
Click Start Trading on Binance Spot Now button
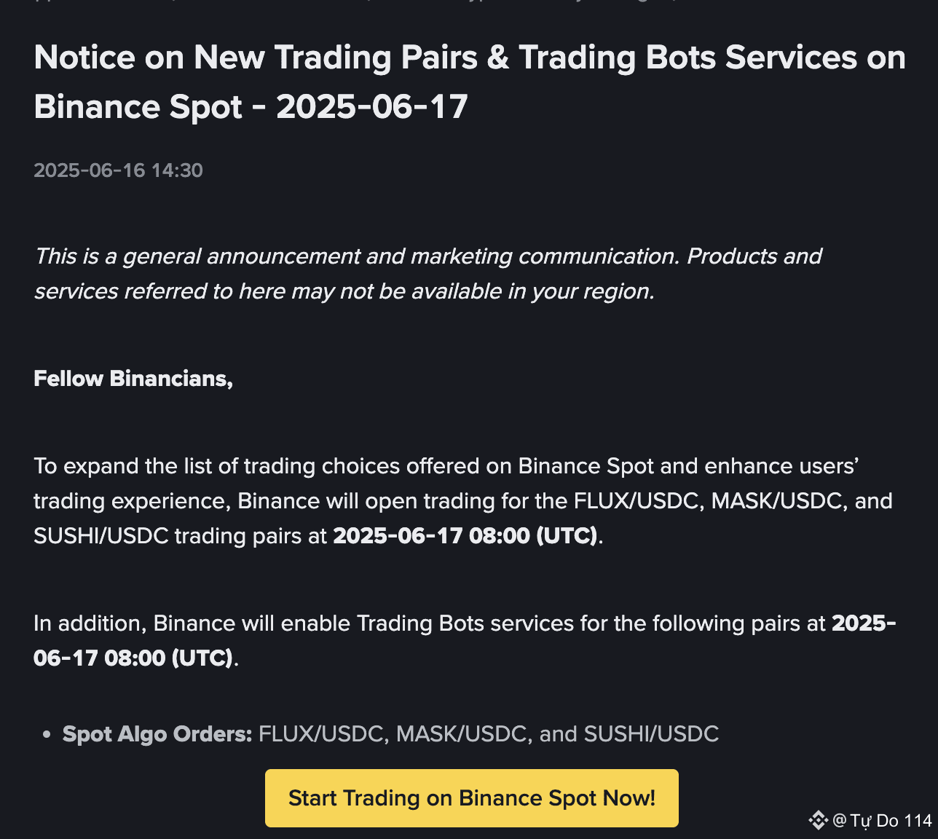point(472,798)
